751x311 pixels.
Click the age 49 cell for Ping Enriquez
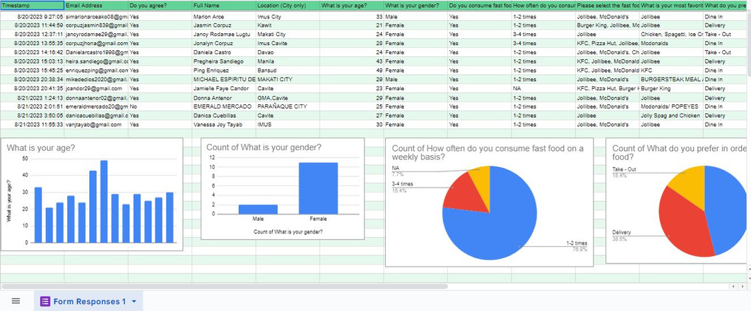(352, 71)
